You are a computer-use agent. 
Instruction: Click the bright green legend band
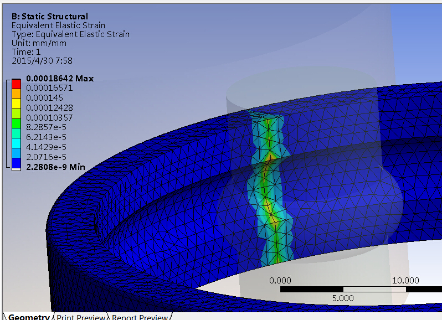17,123
